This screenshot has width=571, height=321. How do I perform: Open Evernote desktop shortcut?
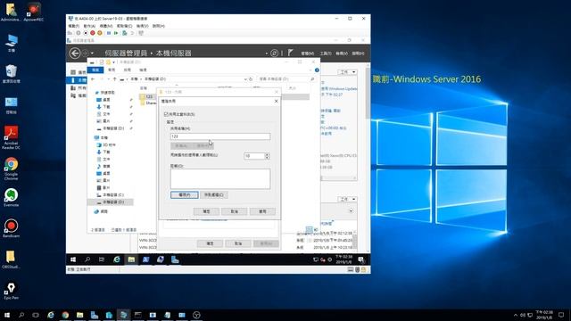click(11, 198)
